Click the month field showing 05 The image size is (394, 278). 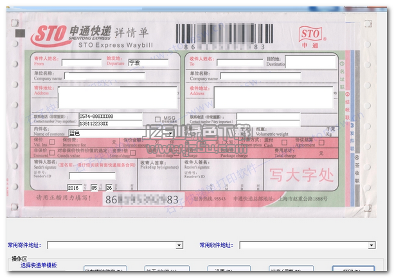coord(94,188)
